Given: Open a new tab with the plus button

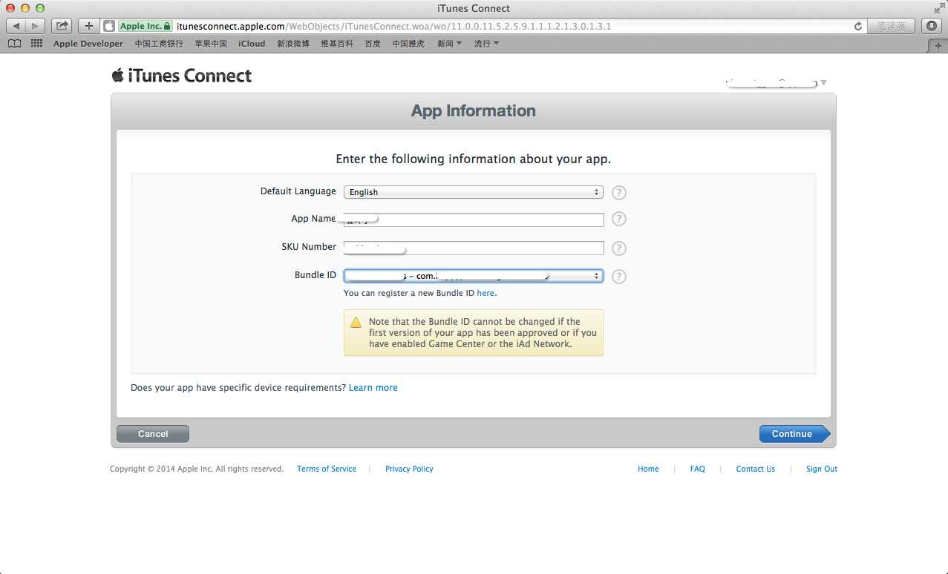Looking at the screenshot, I should (x=938, y=45).
